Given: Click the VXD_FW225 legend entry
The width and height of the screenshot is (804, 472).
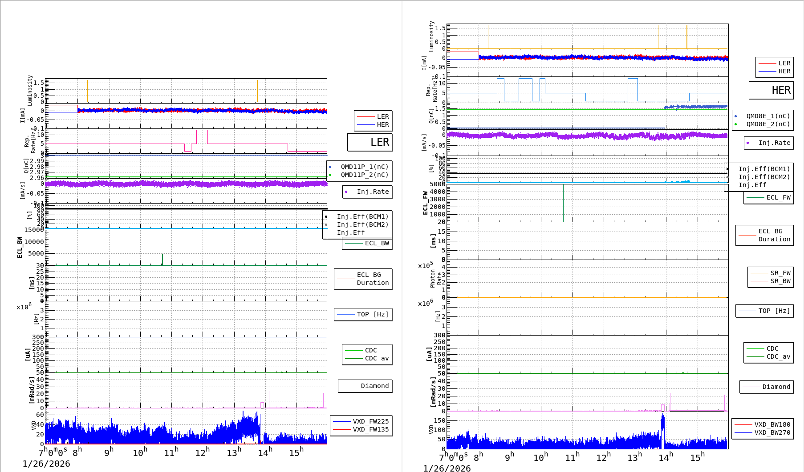Looking at the screenshot, I should [x=370, y=421].
